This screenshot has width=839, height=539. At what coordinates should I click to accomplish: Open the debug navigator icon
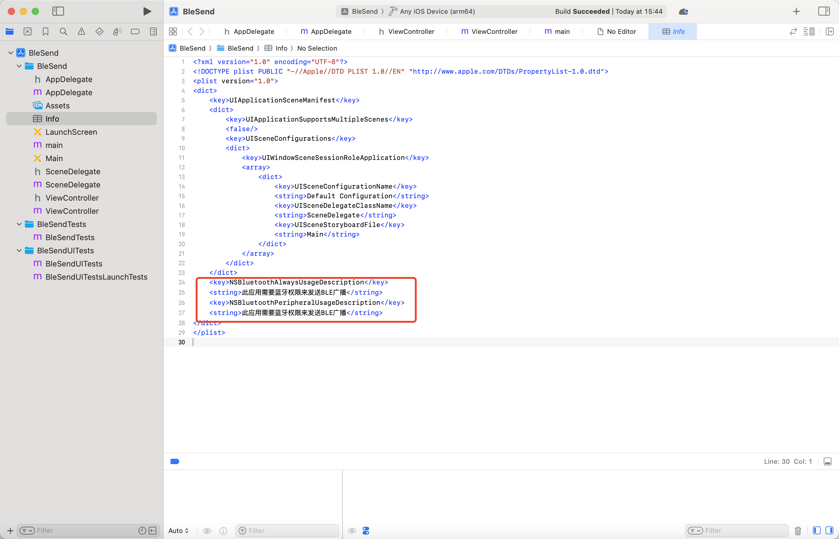(x=117, y=31)
